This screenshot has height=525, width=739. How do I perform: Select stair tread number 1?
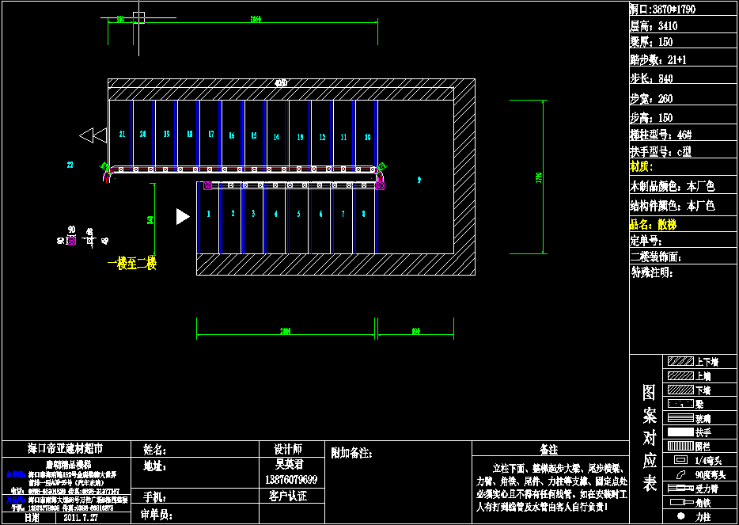click(x=208, y=214)
